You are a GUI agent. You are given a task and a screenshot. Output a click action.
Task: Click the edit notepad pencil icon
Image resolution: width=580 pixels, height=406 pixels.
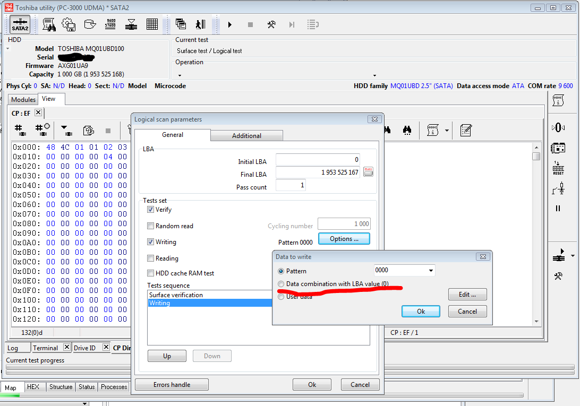coord(466,130)
